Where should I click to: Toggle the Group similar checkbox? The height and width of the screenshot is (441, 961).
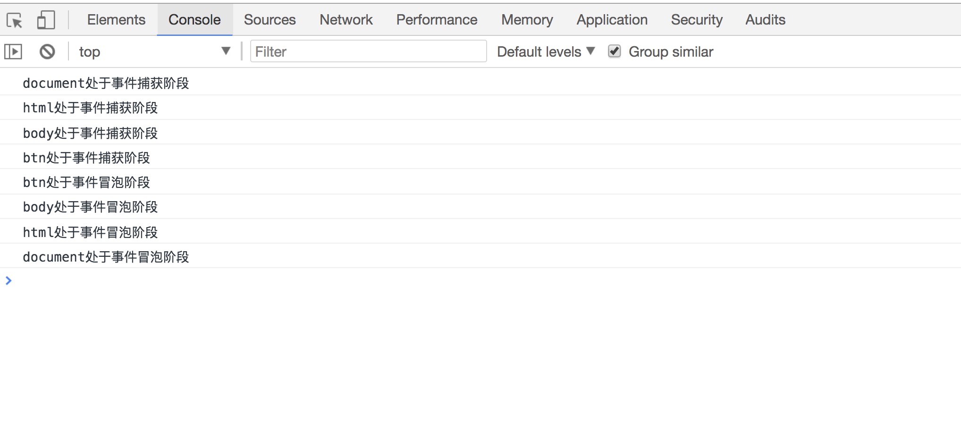click(x=614, y=51)
